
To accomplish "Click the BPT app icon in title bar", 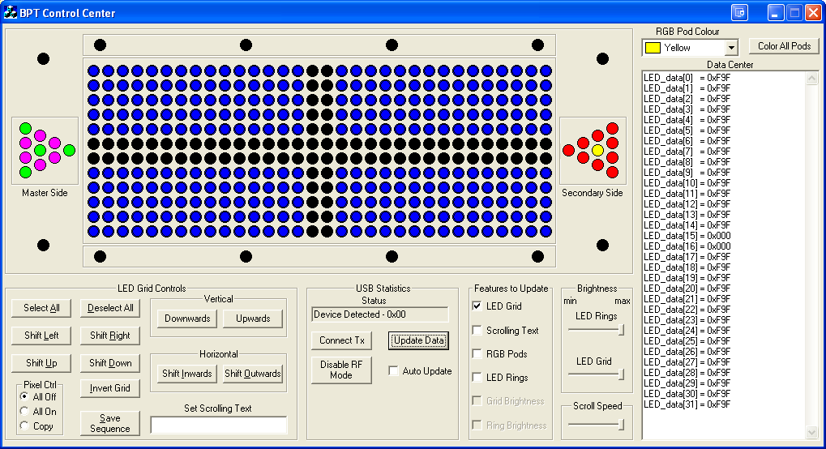I will pos(11,13).
